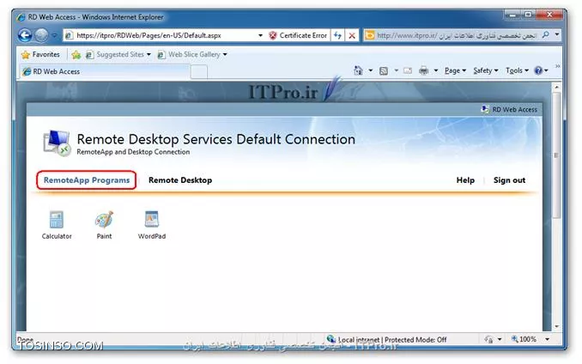Open the Page menu
Screen dimensions: 582x364
pyautogui.click(x=455, y=70)
